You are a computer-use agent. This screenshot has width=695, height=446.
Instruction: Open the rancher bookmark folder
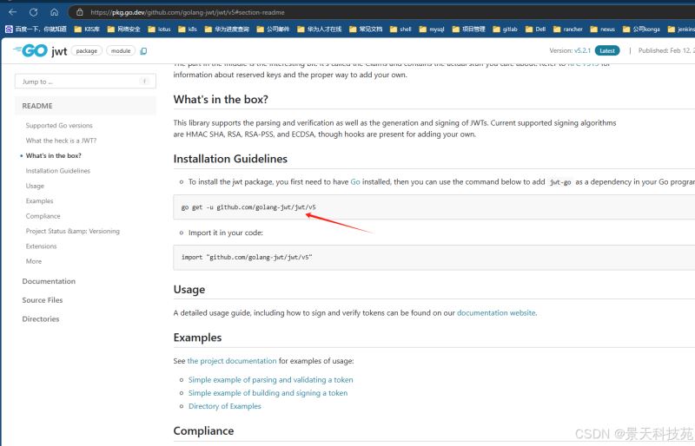pos(568,30)
